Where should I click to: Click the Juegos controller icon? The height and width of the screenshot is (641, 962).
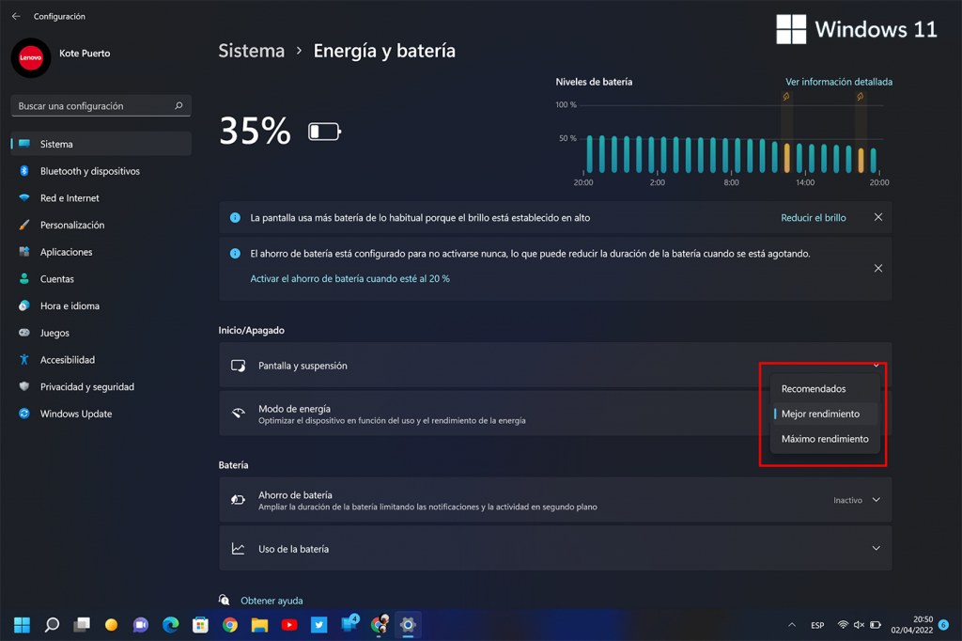pos(23,333)
